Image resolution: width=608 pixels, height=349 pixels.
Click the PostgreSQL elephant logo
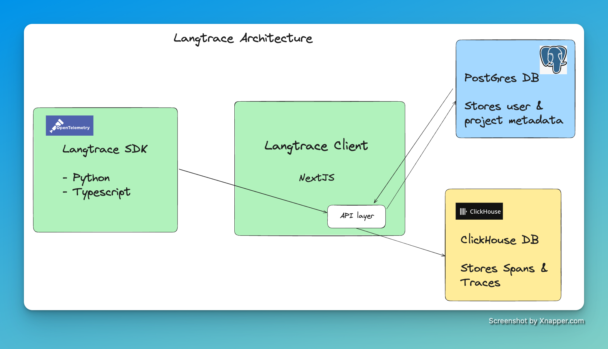(553, 60)
